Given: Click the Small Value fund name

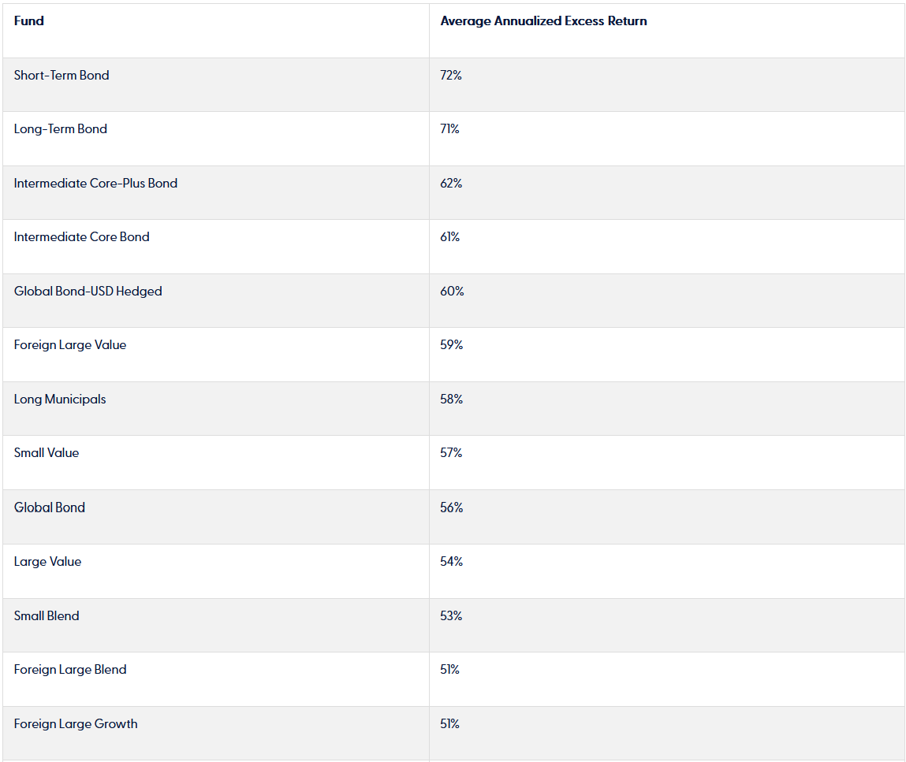Looking at the screenshot, I should [47, 453].
